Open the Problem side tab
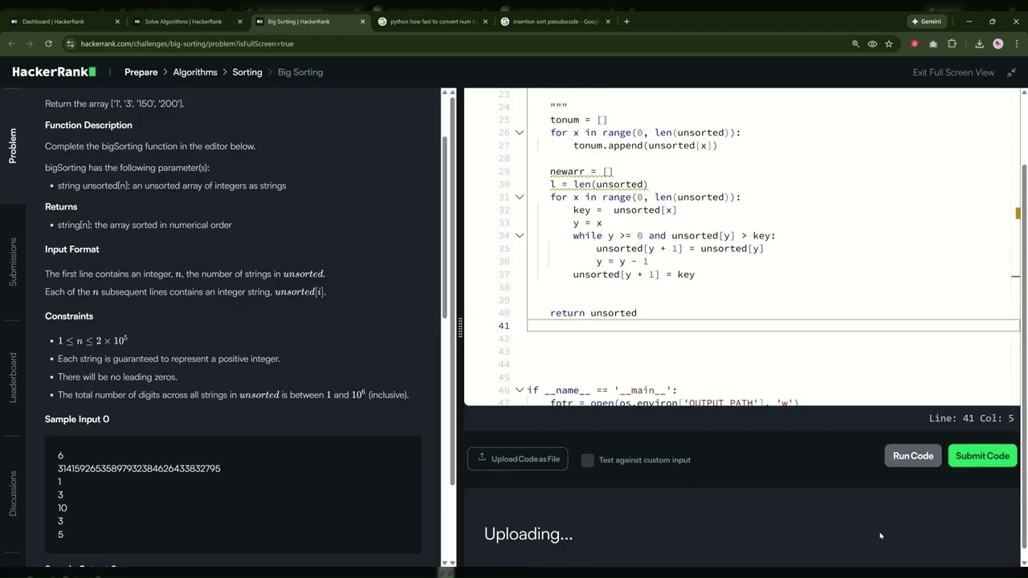This screenshot has height=578, width=1028. point(12,145)
